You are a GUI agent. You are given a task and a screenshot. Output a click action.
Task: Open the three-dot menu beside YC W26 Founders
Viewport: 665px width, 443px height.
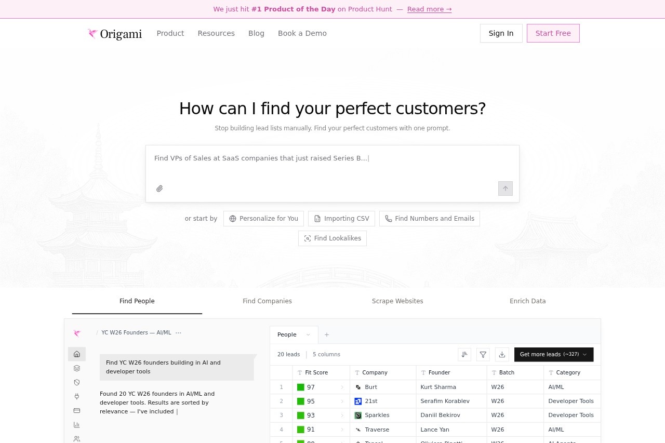point(178,333)
